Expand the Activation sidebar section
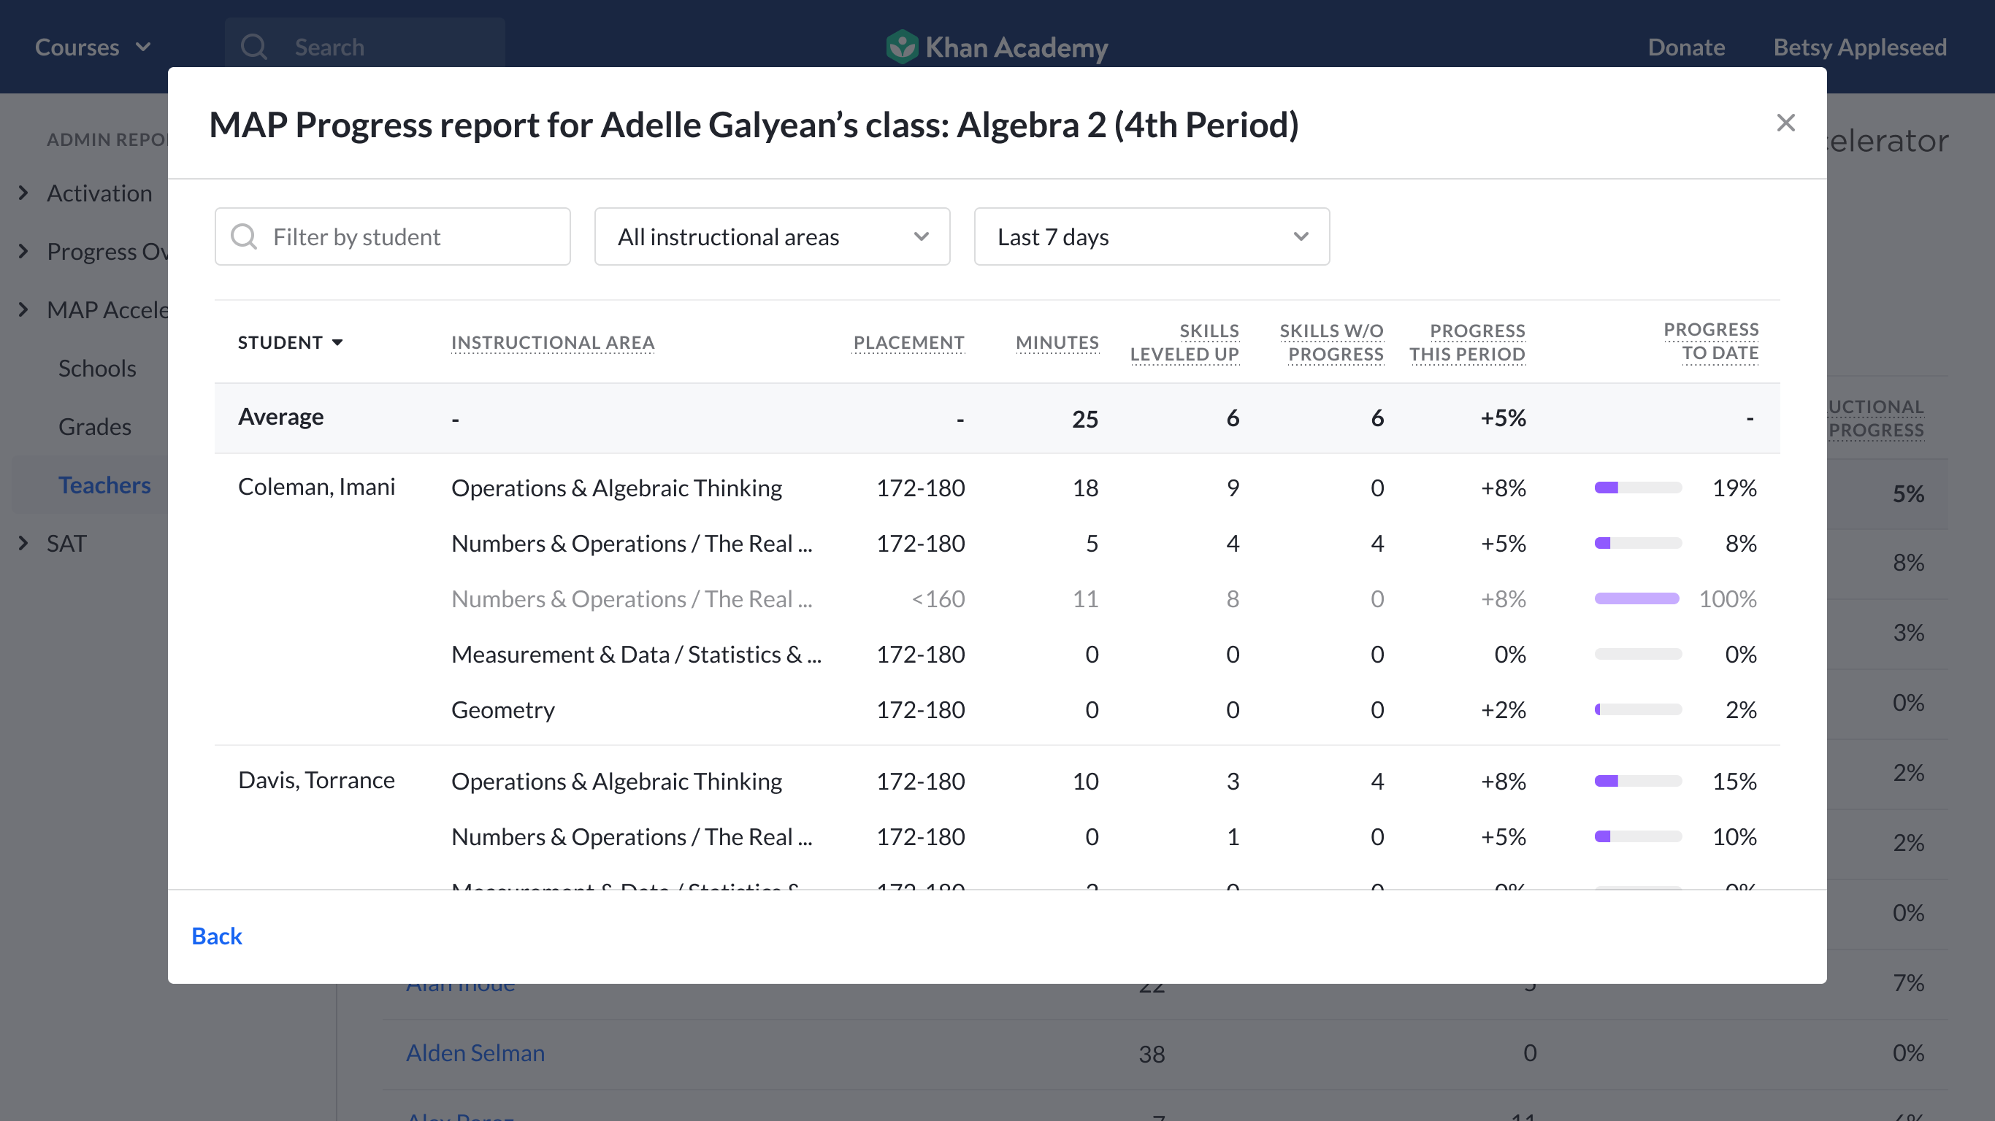 click(x=23, y=193)
